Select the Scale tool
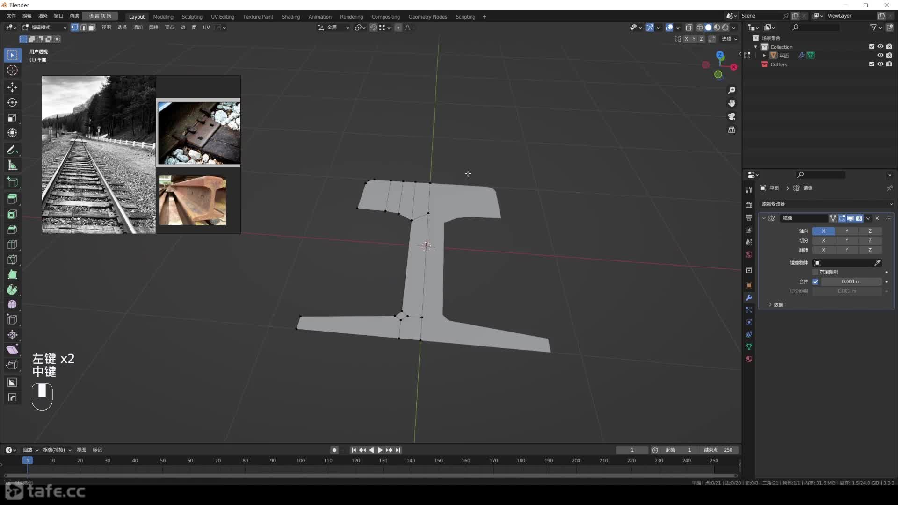 point(12,118)
